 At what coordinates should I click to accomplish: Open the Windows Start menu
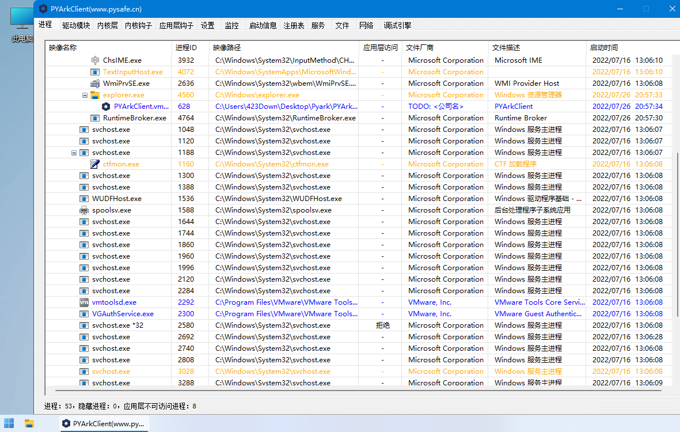pyautogui.click(x=9, y=423)
